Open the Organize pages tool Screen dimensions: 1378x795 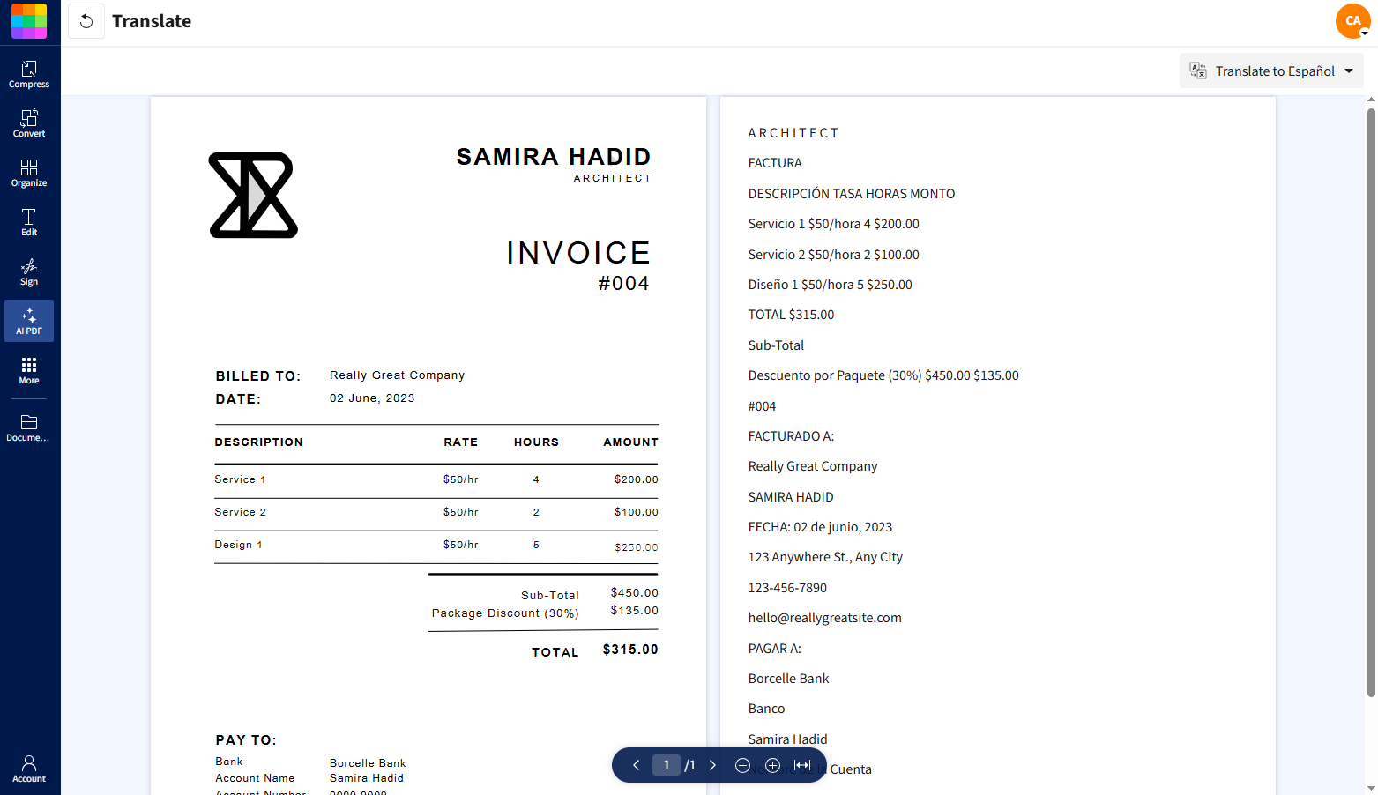(x=29, y=173)
